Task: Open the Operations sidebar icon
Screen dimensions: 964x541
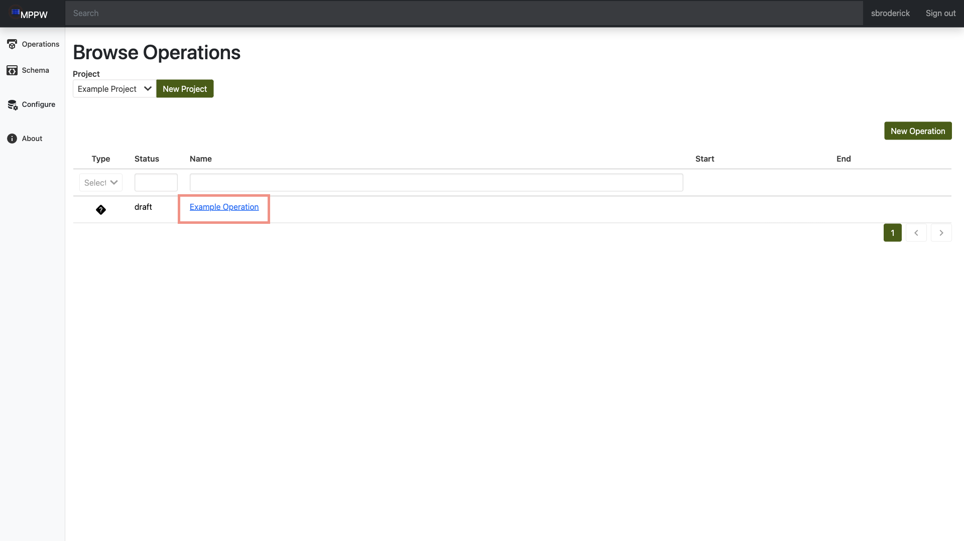Action: coord(12,44)
